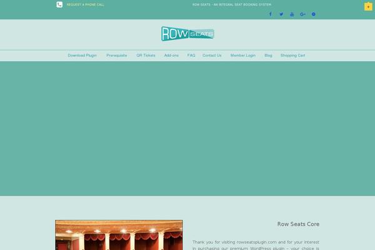Click the 'Thank you for visiting rowseatsplugin.com' paragraph
Image resolution: width=375 pixels, height=250 pixels.
pos(256,245)
